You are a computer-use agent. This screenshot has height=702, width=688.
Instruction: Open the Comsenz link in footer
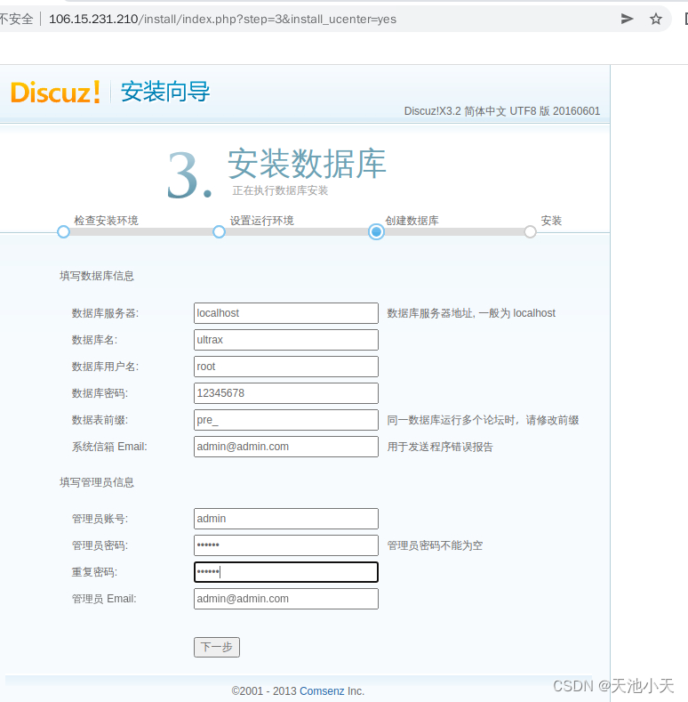coord(322,690)
